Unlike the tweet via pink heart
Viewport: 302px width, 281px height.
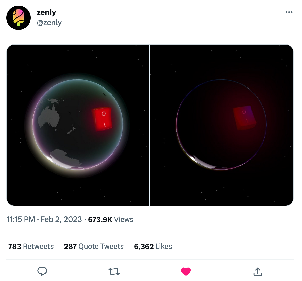click(186, 271)
